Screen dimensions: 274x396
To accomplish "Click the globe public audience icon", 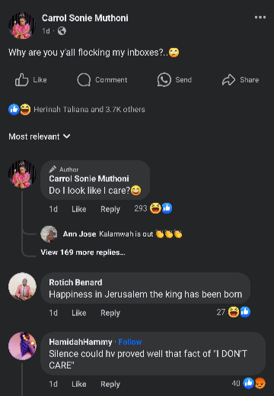I will (62, 31).
